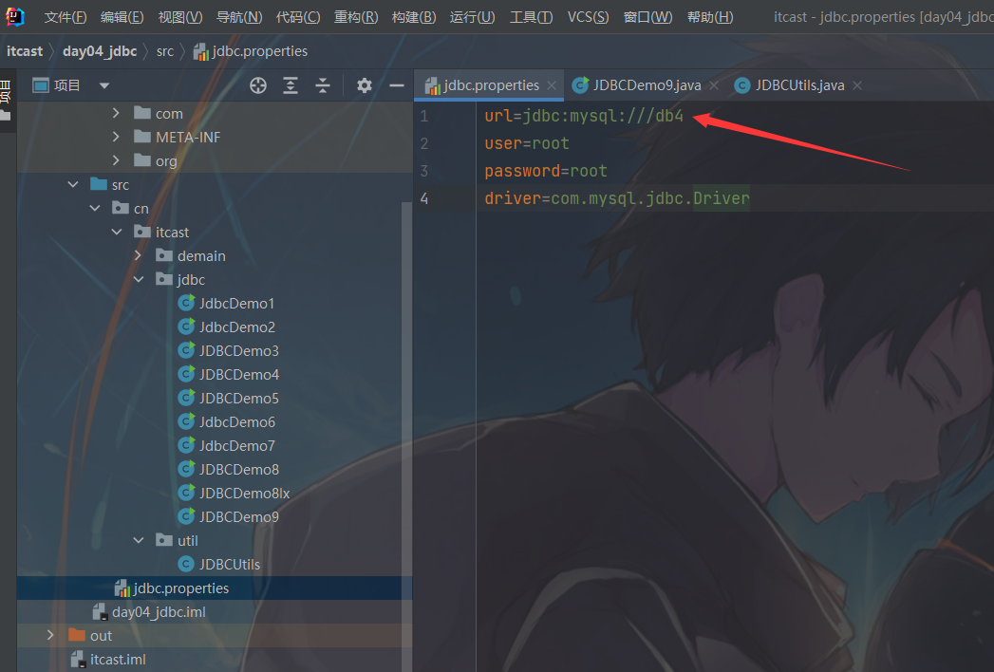
Task: Collapse the util package
Action: pos(139,540)
